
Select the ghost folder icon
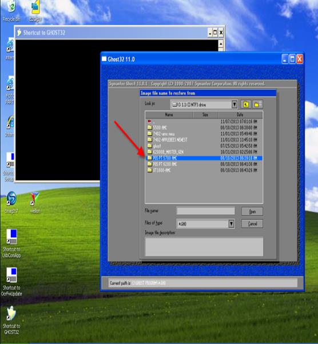(x=150, y=146)
